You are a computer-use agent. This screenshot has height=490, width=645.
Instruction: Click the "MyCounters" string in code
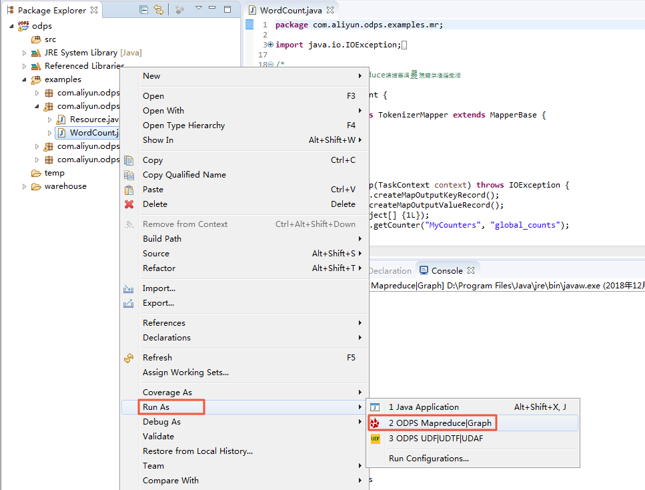click(x=452, y=225)
